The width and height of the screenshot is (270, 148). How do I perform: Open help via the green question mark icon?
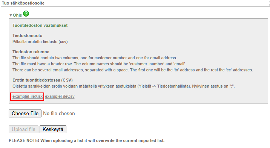click(x=26, y=14)
